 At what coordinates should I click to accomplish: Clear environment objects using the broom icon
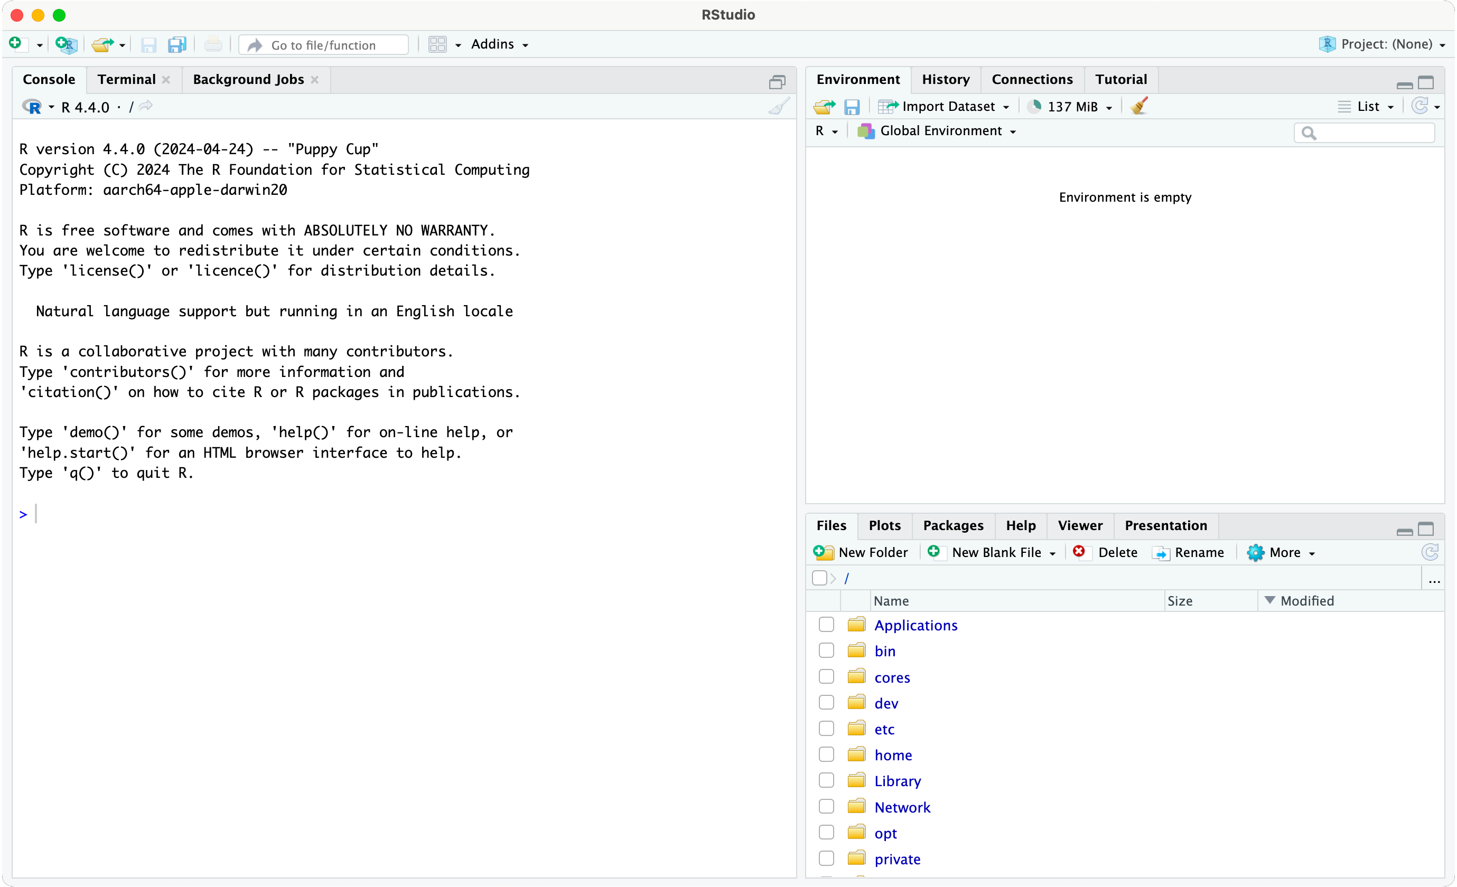point(1139,106)
